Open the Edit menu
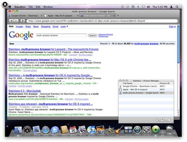The height and width of the screenshot is (142, 187). [x=38, y=7]
